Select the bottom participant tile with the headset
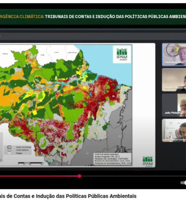This screenshot has width=186, height=200. coord(174,130)
